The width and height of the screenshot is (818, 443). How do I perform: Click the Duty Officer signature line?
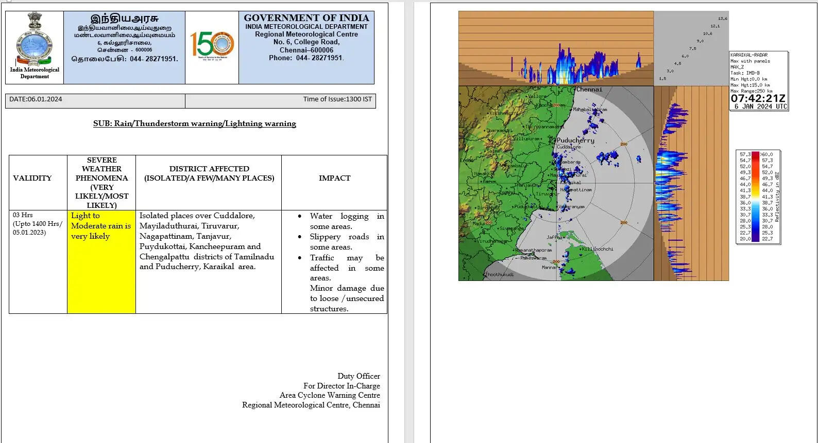[359, 376]
